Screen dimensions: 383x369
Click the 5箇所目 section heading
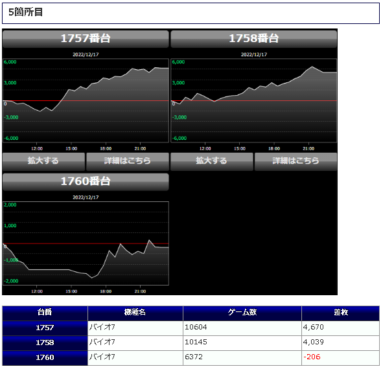point(26,12)
